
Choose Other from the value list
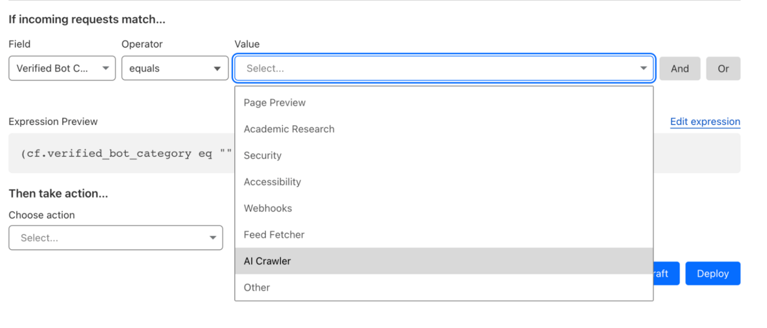[257, 287]
